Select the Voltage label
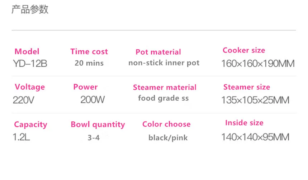 (30, 87)
